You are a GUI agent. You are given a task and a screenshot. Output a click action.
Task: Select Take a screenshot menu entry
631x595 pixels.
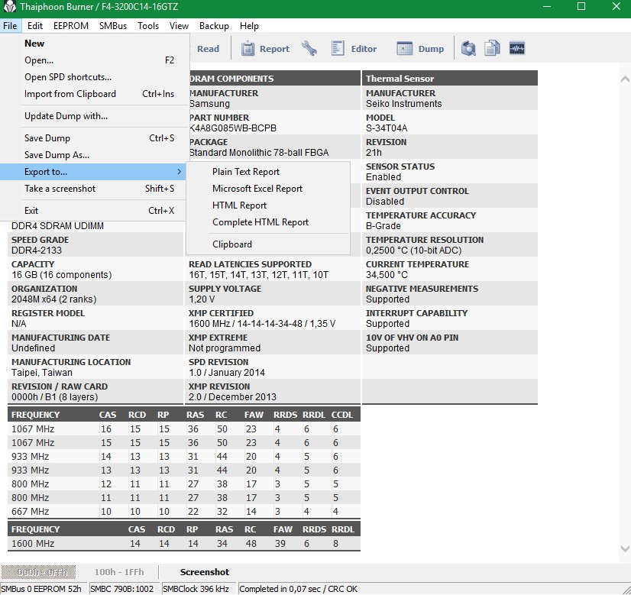(x=93, y=189)
